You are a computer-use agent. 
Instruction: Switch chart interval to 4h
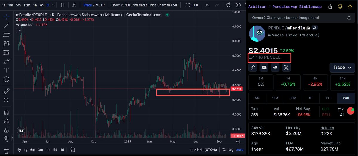coord(41,5)
